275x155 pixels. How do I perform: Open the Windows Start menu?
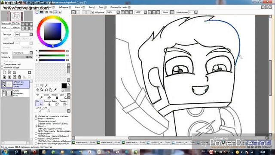click(x=5, y=152)
